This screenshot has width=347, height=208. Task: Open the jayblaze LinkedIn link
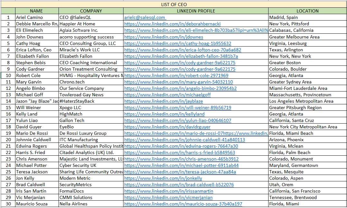point(163,101)
